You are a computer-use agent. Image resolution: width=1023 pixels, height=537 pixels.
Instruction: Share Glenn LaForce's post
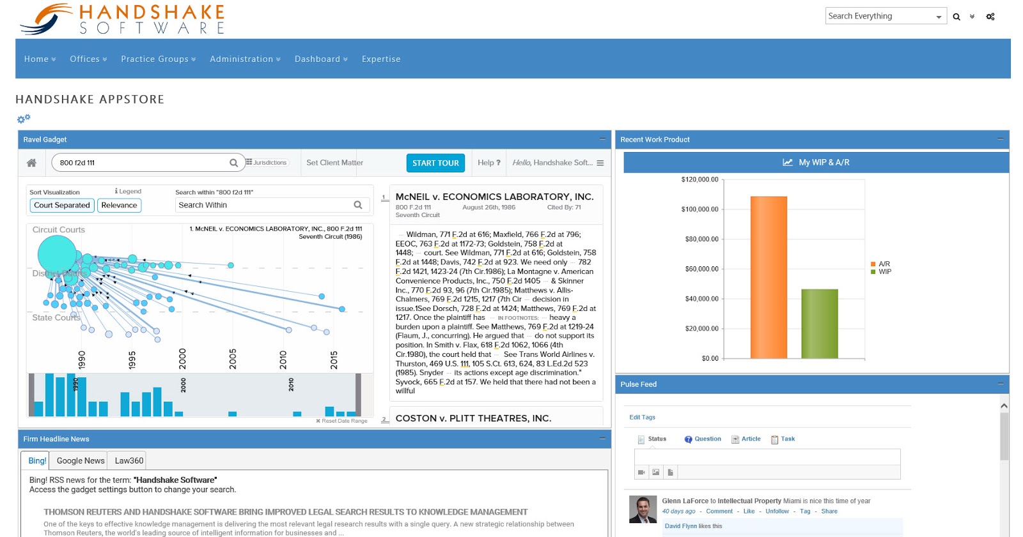(x=829, y=511)
